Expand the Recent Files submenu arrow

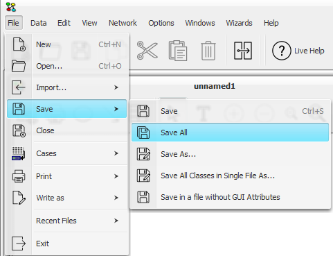coord(116,221)
